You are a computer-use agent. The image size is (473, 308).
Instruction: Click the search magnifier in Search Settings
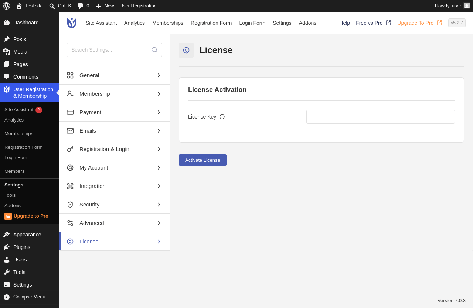click(x=154, y=50)
